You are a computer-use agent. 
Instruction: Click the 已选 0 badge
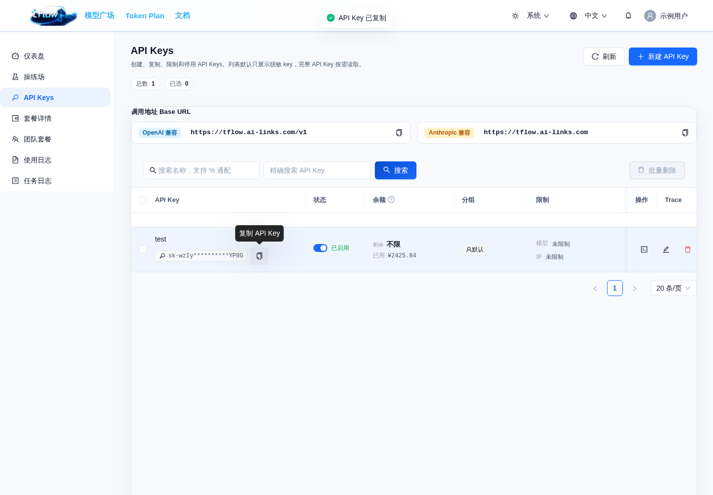coord(179,84)
